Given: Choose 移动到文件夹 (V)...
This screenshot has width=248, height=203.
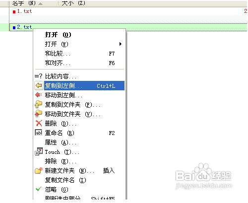Looking at the screenshot, I should click(79, 114).
